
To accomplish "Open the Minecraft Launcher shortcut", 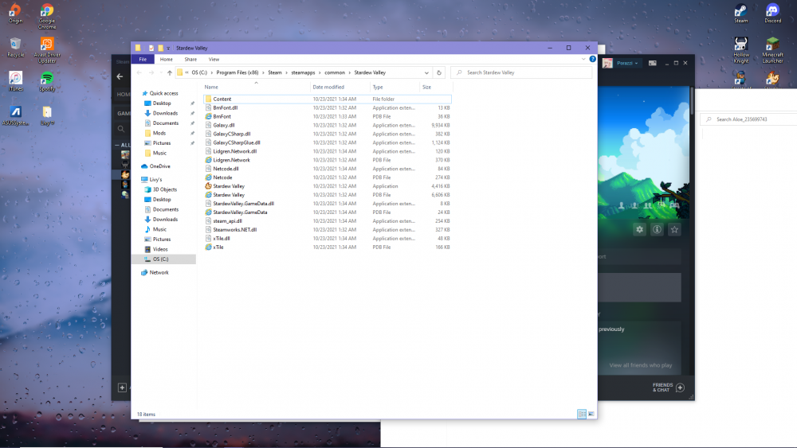I will click(772, 50).
